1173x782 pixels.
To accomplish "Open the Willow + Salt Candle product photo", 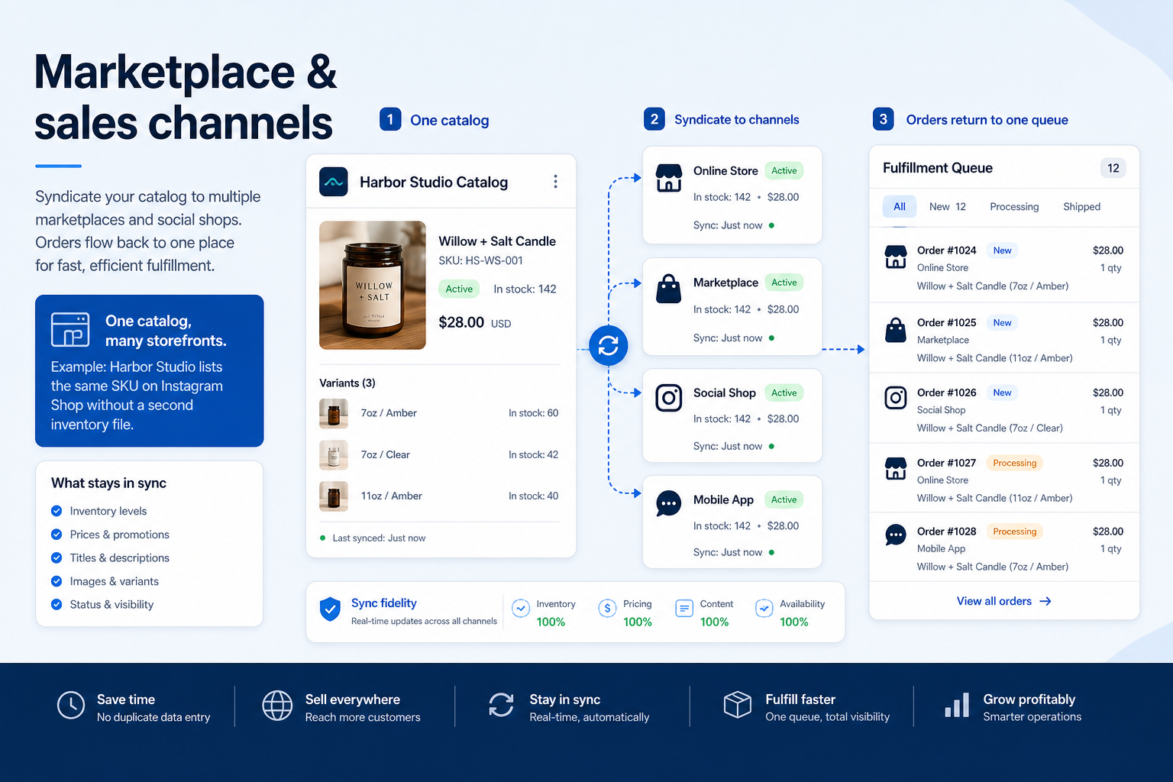I will pos(373,286).
